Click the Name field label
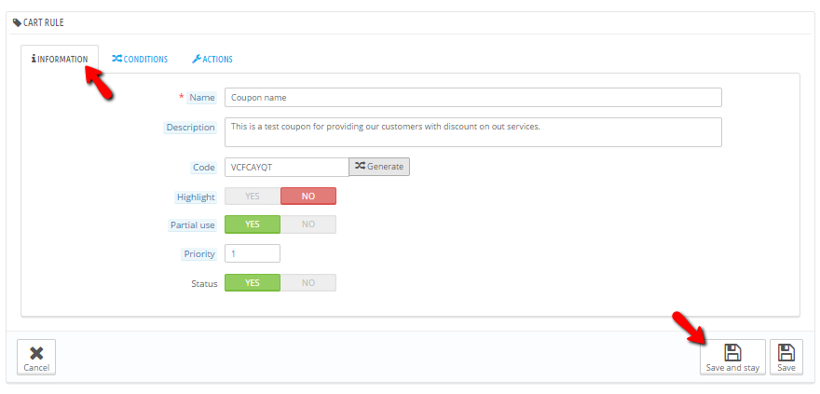This screenshot has height=394, width=820. (x=202, y=98)
